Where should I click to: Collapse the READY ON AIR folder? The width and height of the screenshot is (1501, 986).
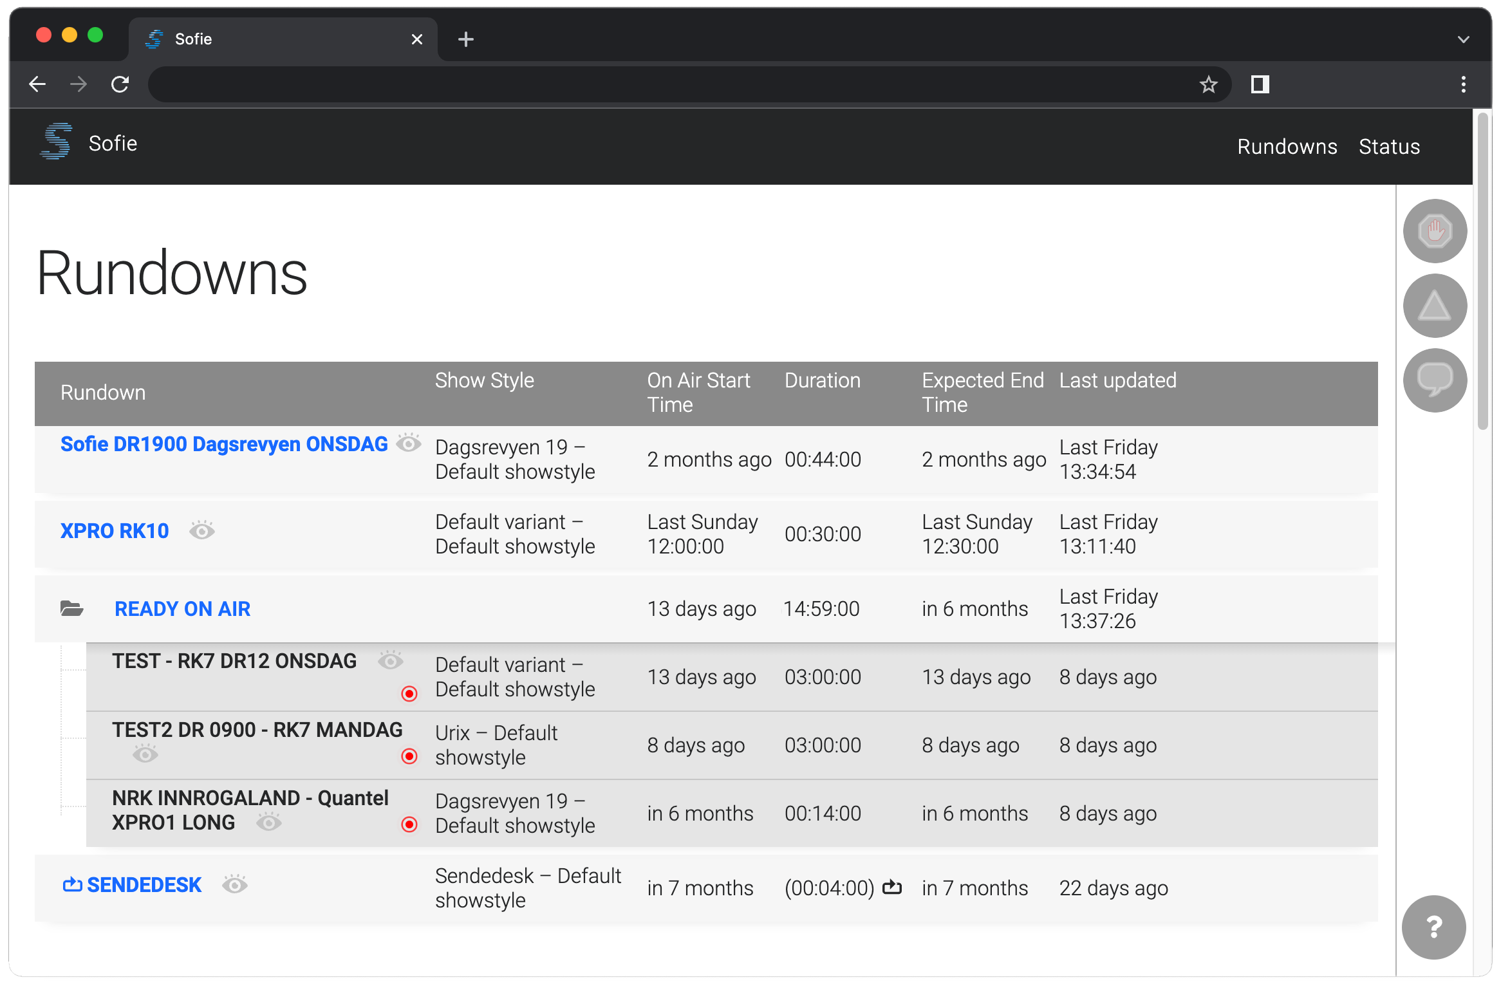[x=71, y=608]
